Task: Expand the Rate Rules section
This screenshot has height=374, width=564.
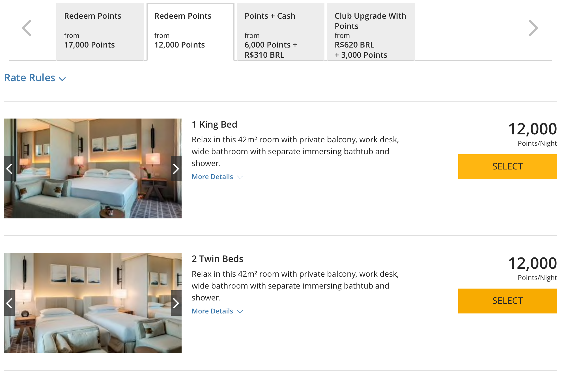Action: (x=30, y=78)
